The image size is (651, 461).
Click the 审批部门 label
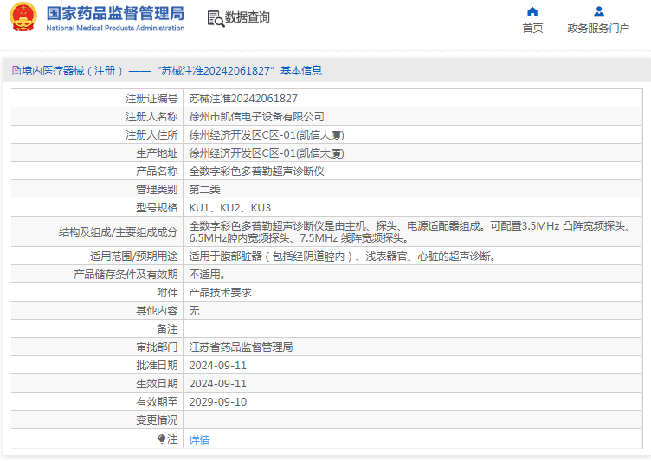[157, 347]
